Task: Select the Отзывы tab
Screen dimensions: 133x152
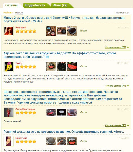Action: click(x=11, y=5)
